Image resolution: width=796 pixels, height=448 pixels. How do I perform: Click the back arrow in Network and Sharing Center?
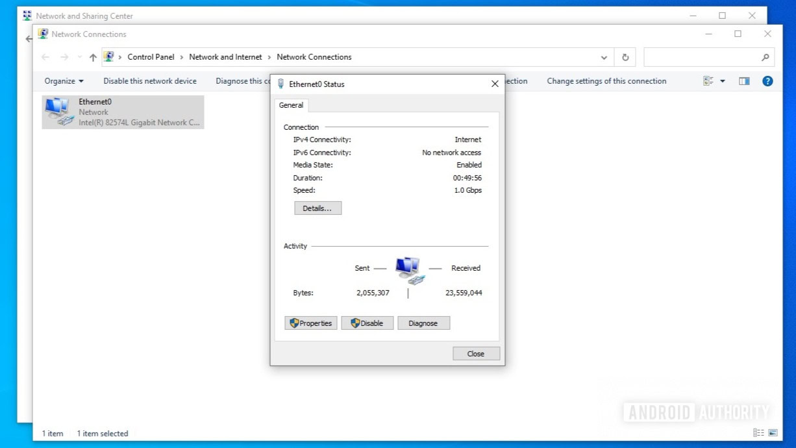coord(29,39)
